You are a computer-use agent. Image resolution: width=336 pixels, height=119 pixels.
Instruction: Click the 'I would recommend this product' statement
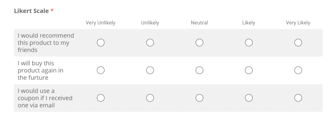[x=46, y=43]
